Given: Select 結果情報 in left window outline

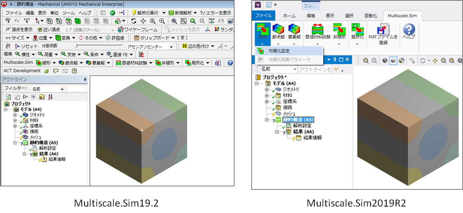Looking at the screenshot, I should click(x=56, y=159).
